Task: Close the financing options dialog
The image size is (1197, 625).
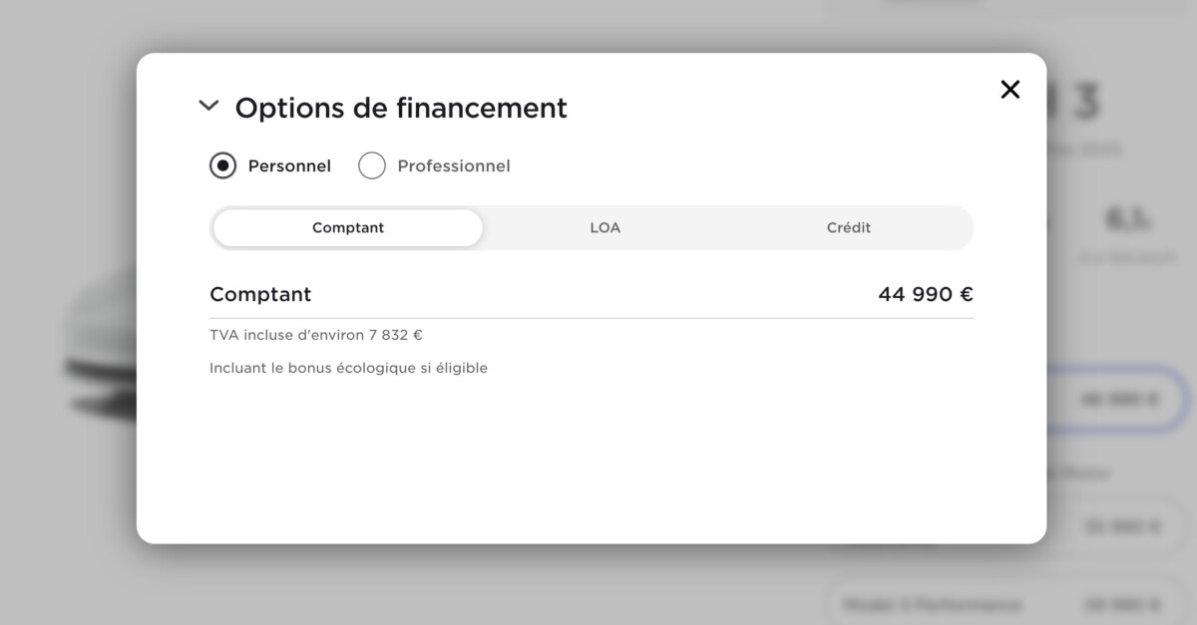Action: (1010, 90)
